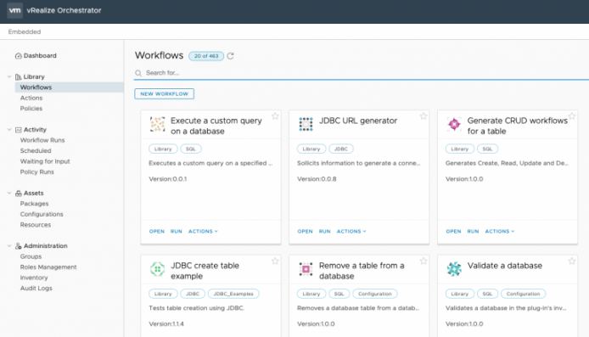
Task: Click JDBC_Examples tag on create table card
Action: (x=233, y=294)
